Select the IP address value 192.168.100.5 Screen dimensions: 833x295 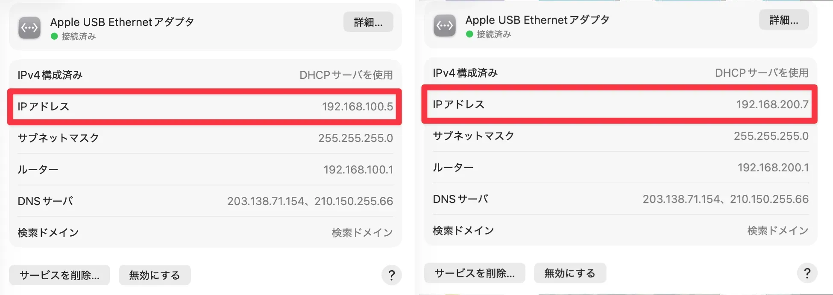(x=357, y=107)
